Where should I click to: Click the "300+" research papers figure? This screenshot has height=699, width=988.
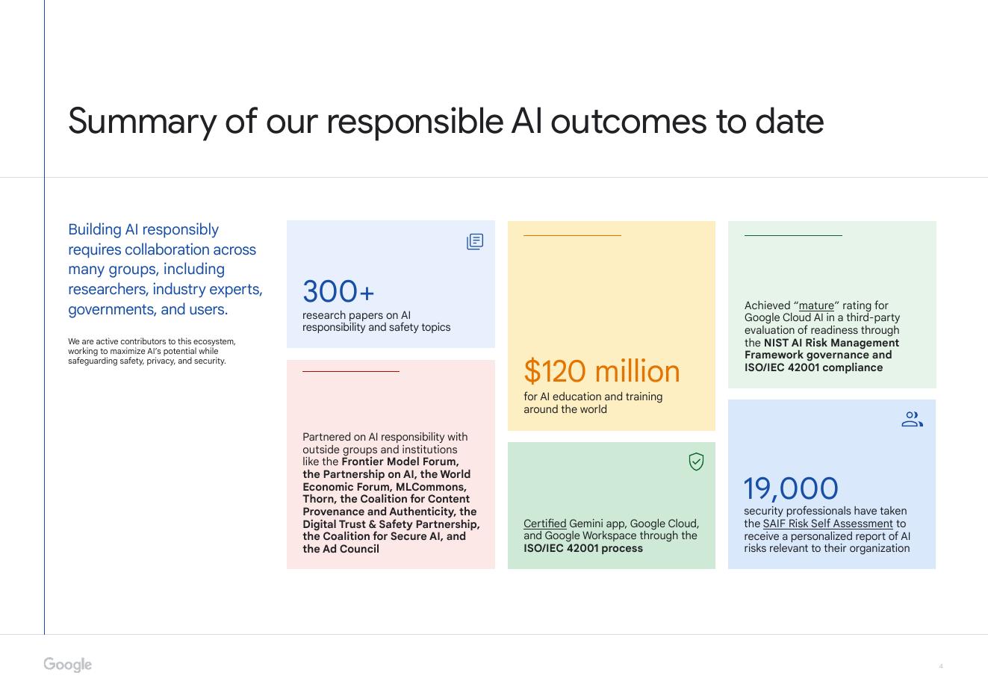[x=338, y=291]
